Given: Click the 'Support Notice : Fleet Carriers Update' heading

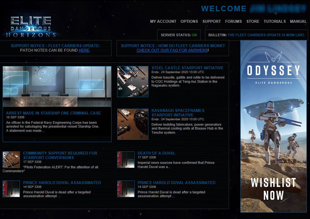Looking at the screenshot, I should (x=55, y=46).
